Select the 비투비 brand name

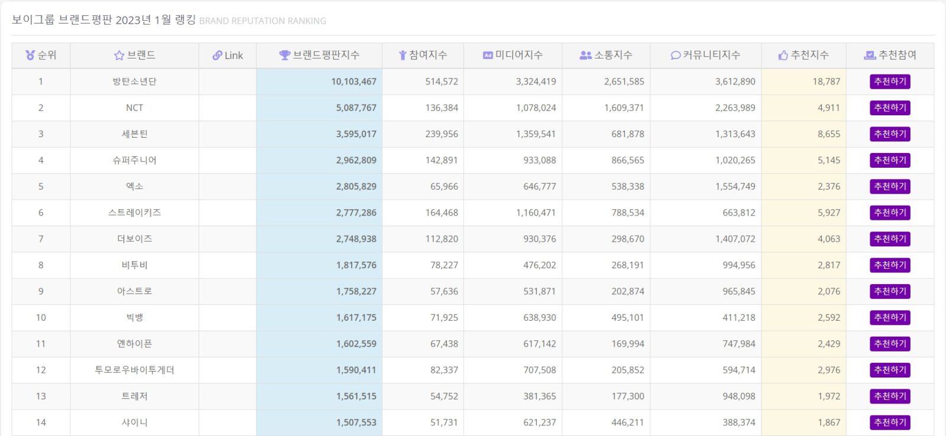135,265
